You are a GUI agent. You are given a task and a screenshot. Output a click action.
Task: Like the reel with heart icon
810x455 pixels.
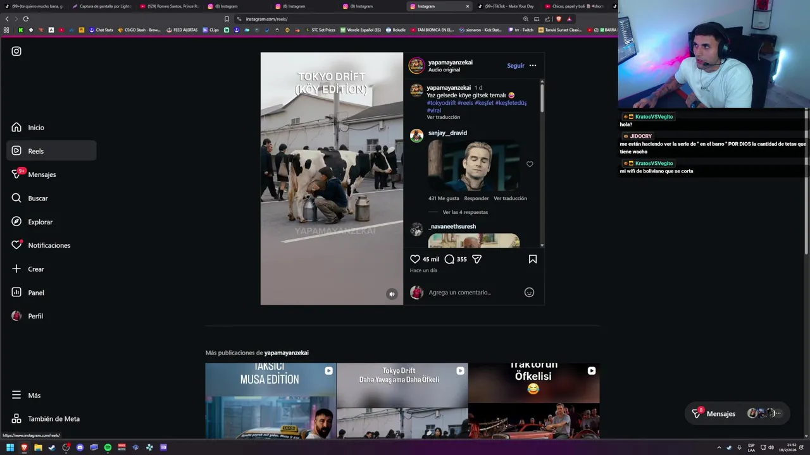pos(415,259)
